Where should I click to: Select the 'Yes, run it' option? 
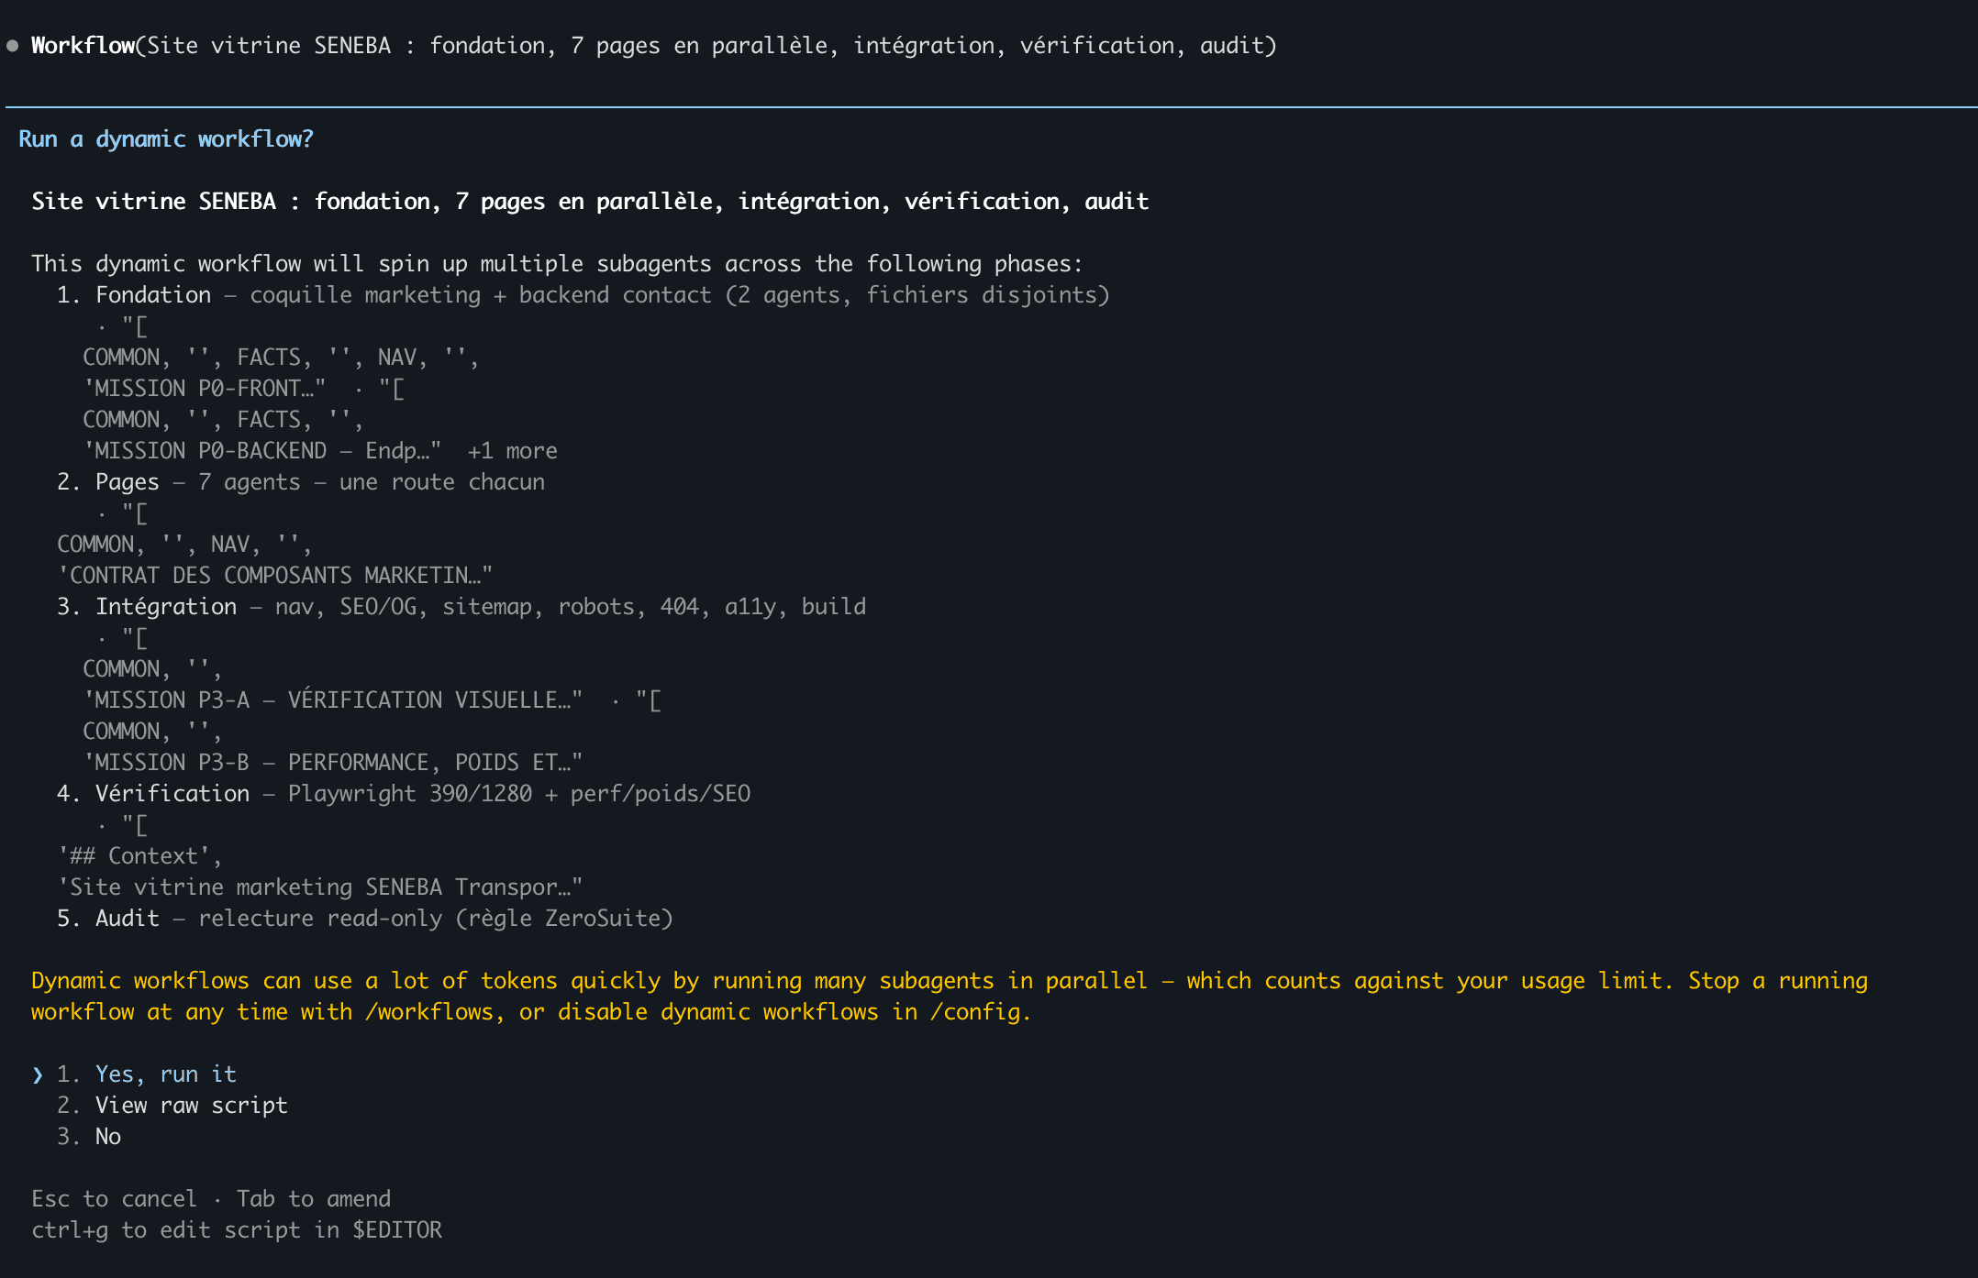(x=165, y=1074)
